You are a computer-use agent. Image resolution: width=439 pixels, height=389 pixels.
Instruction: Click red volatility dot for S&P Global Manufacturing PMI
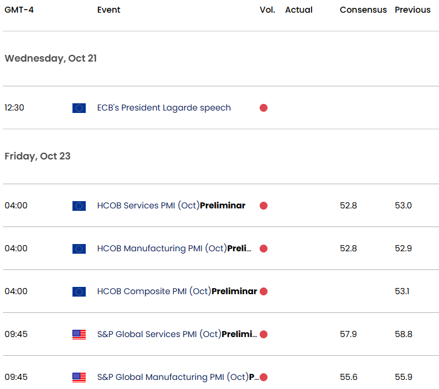coord(263,377)
